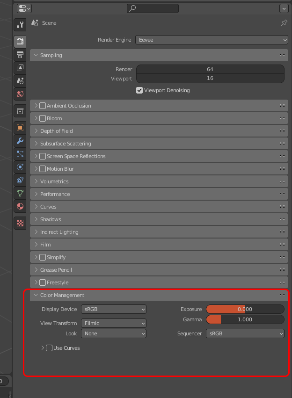
Task: Open the Object Data properties tab
Action: tap(20, 193)
